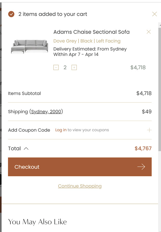Proceed with the Checkout button
This screenshot has width=161, height=232.
[80, 167]
